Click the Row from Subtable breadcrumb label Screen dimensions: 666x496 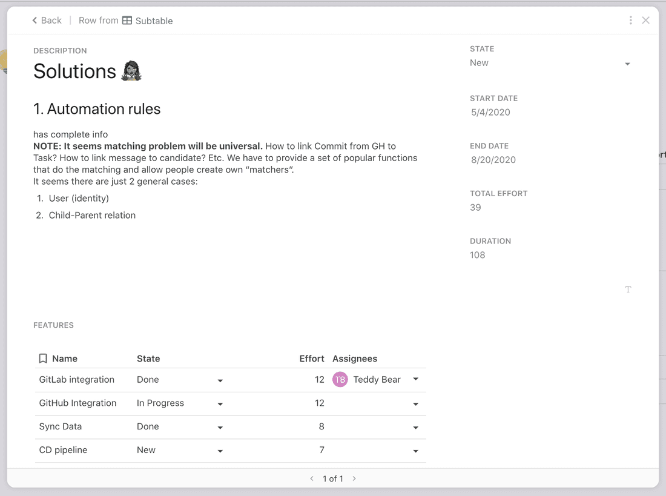99,20
